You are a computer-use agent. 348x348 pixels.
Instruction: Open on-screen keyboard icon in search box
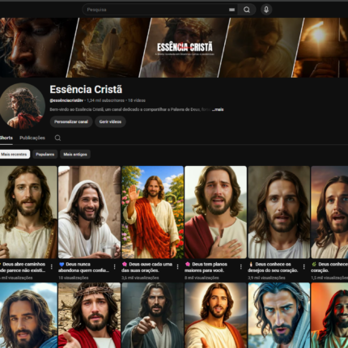click(231, 10)
